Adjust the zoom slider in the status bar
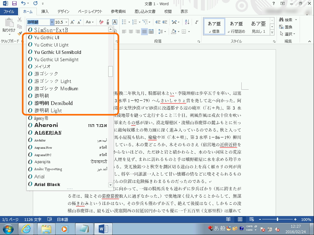The image size is (314, 235). click(x=278, y=219)
